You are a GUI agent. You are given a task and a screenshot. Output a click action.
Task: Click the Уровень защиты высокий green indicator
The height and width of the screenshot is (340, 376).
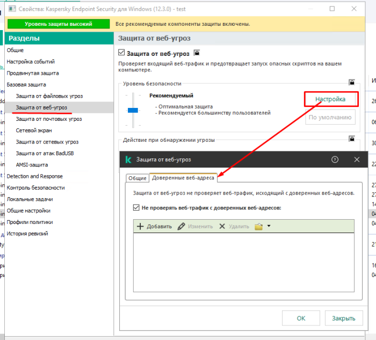pos(59,24)
